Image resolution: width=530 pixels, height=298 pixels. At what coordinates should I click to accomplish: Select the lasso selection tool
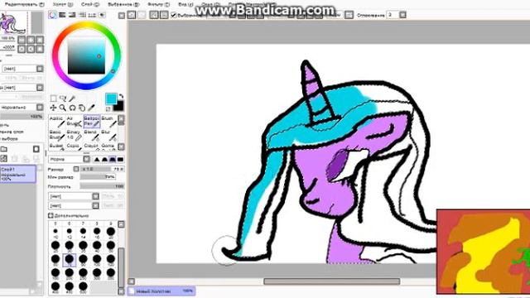point(63,99)
